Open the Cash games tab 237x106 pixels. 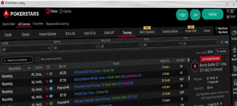coord(8,35)
